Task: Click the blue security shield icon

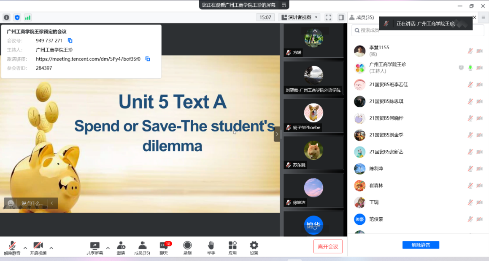Action: [17, 17]
